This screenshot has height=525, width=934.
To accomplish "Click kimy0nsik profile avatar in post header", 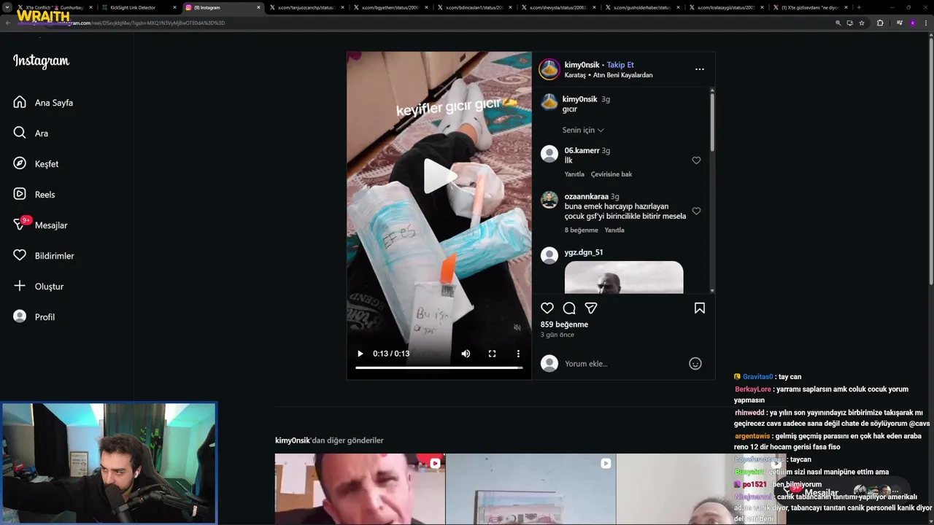I will 549,69.
